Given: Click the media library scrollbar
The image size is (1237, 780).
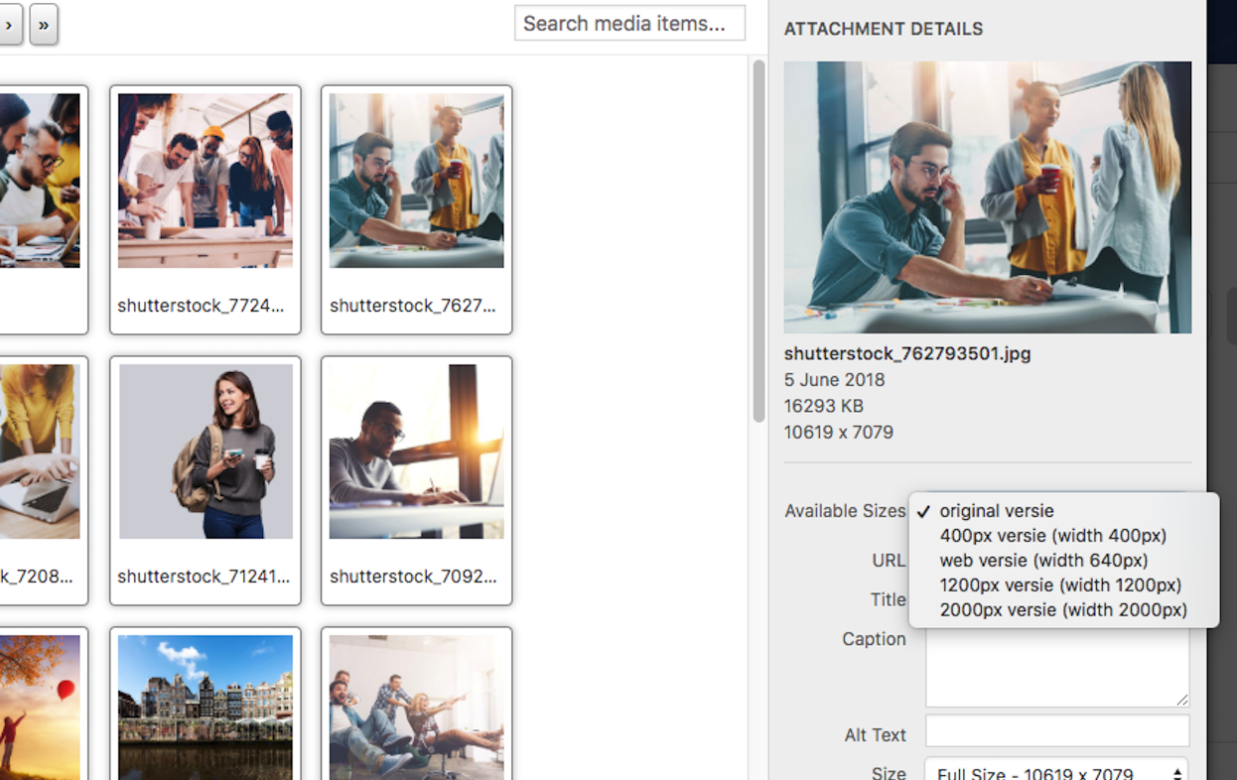Looking at the screenshot, I should click(x=758, y=240).
